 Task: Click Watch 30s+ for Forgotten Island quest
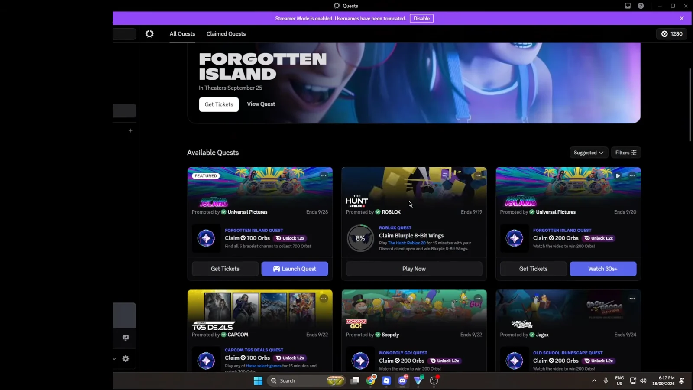point(603,269)
